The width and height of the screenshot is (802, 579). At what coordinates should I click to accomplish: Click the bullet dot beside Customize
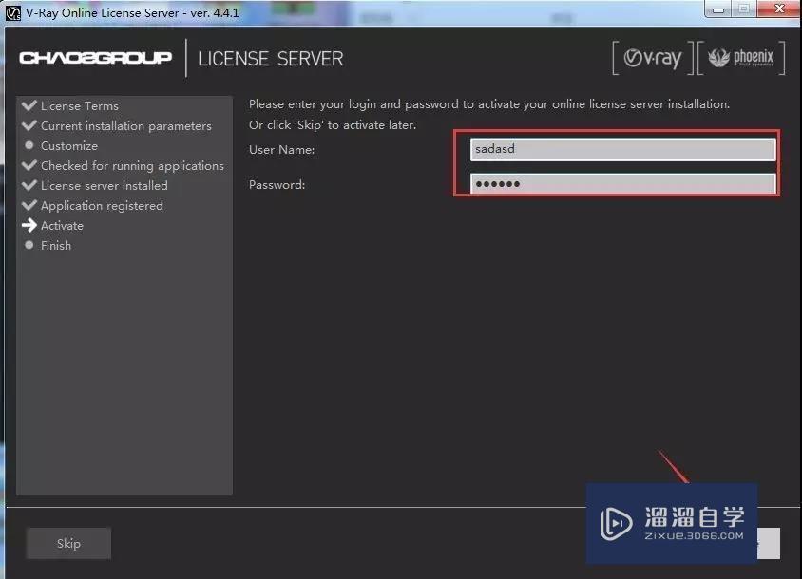point(29,145)
